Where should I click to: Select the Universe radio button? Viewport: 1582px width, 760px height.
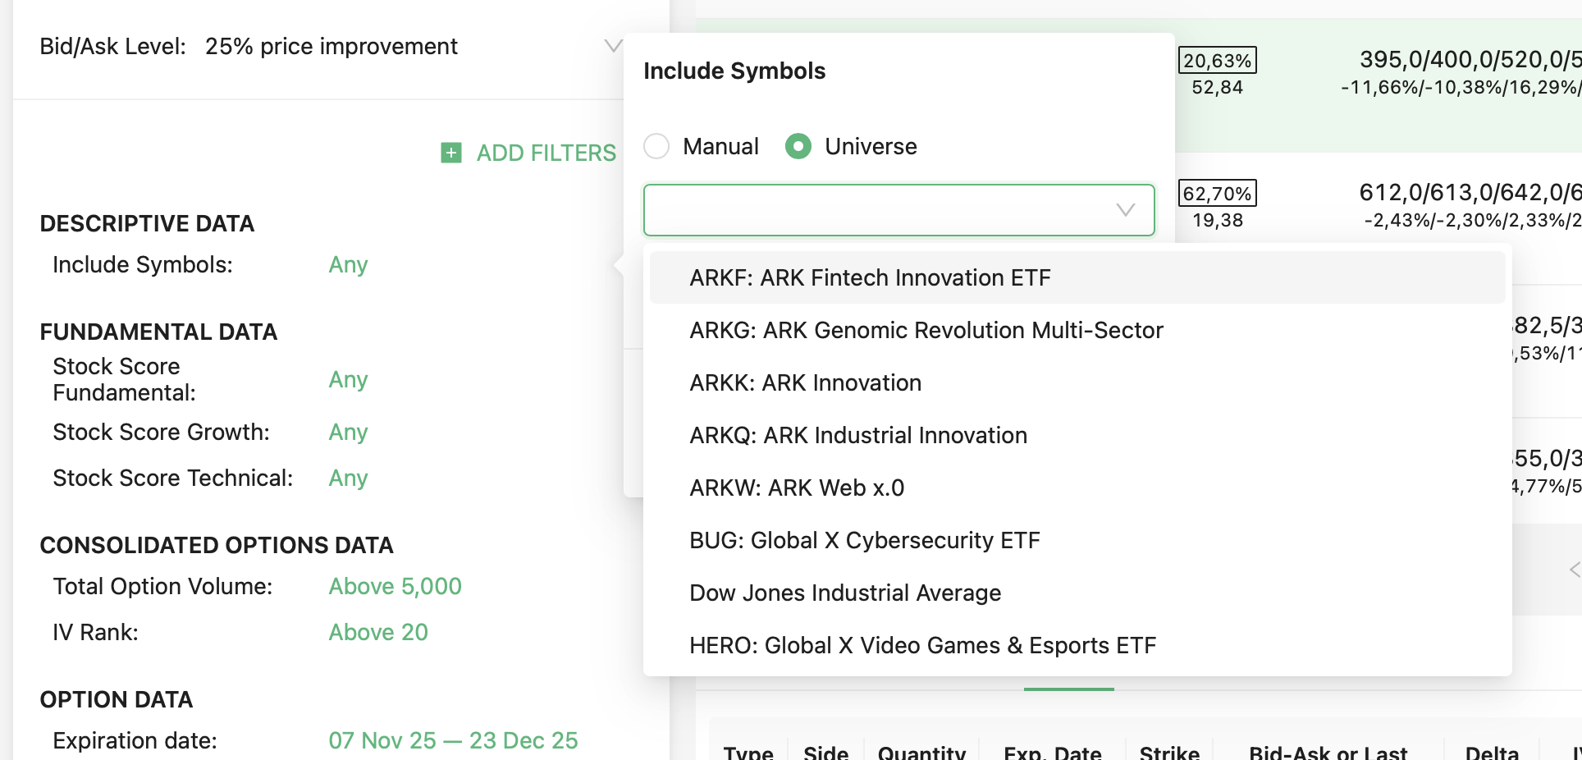798,146
